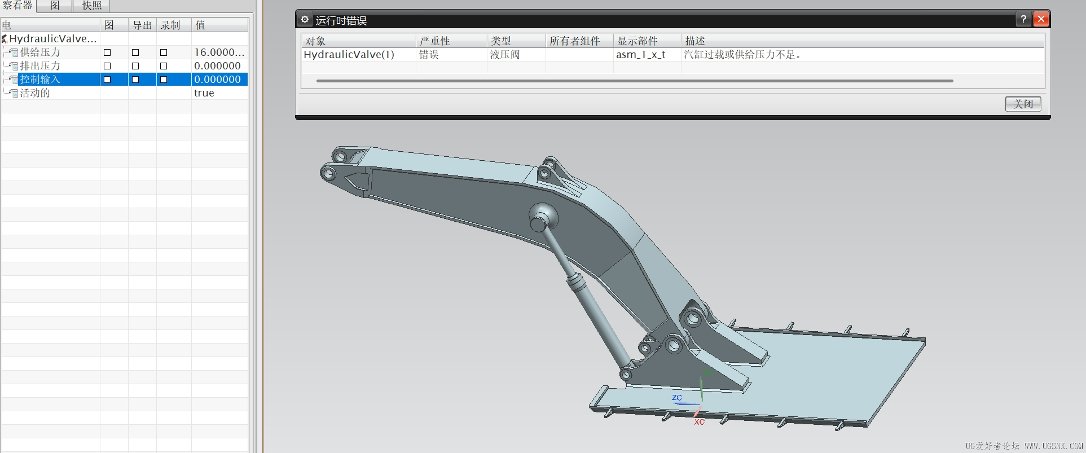The height and width of the screenshot is (453, 1086).
Task: Click the 严重性 column header
Action: coord(452,41)
